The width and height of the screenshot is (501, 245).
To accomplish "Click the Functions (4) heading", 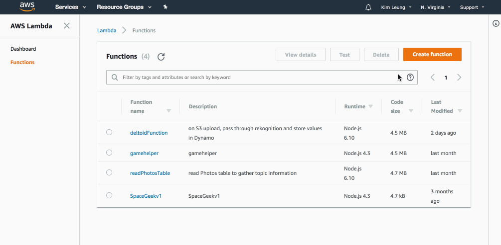I will [x=128, y=56].
